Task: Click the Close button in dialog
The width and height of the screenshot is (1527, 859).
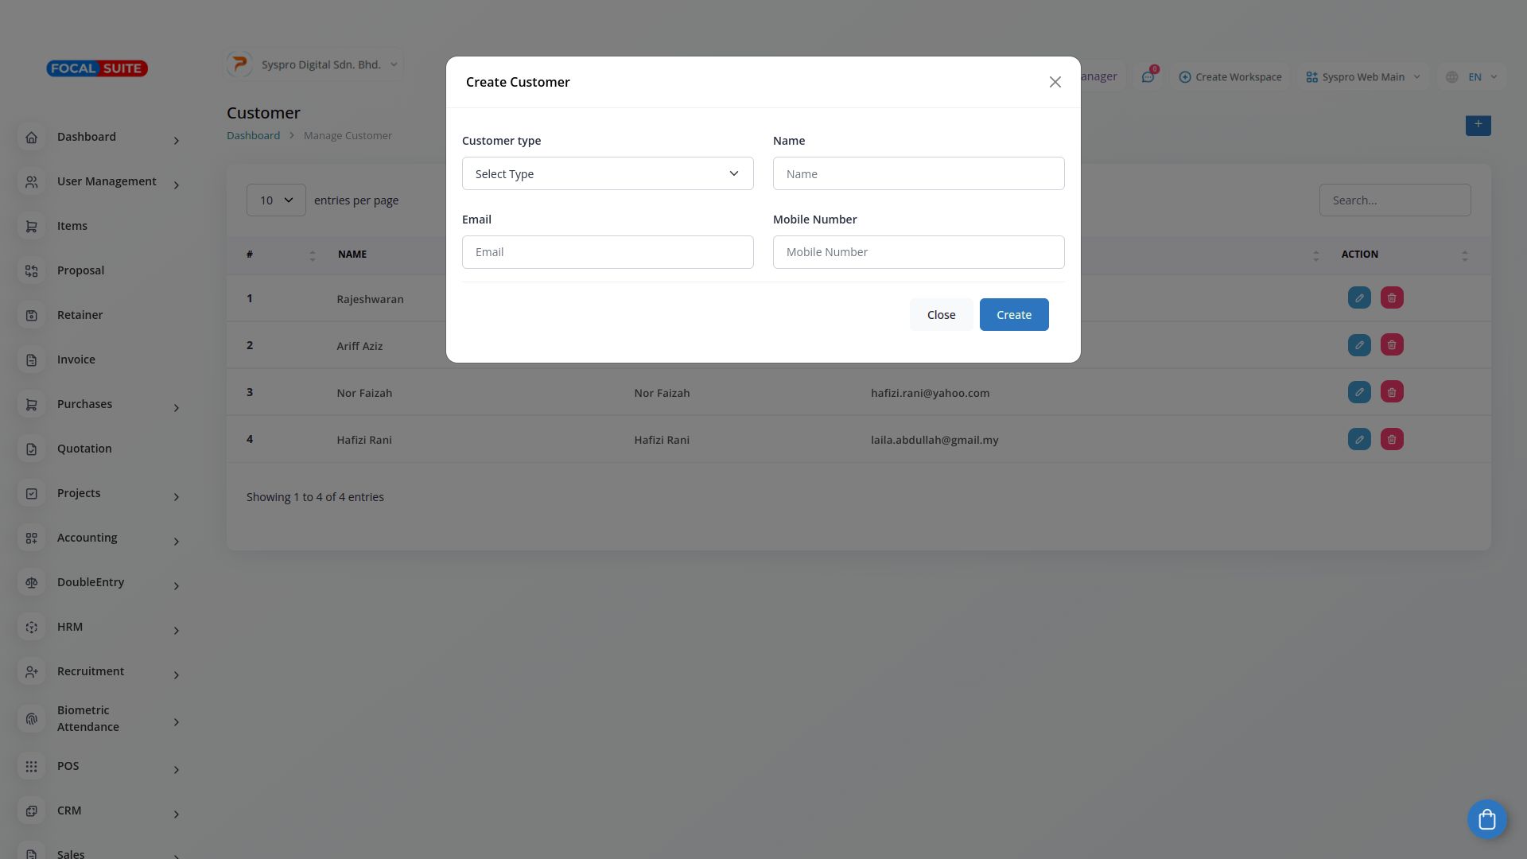Action: (x=941, y=315)
